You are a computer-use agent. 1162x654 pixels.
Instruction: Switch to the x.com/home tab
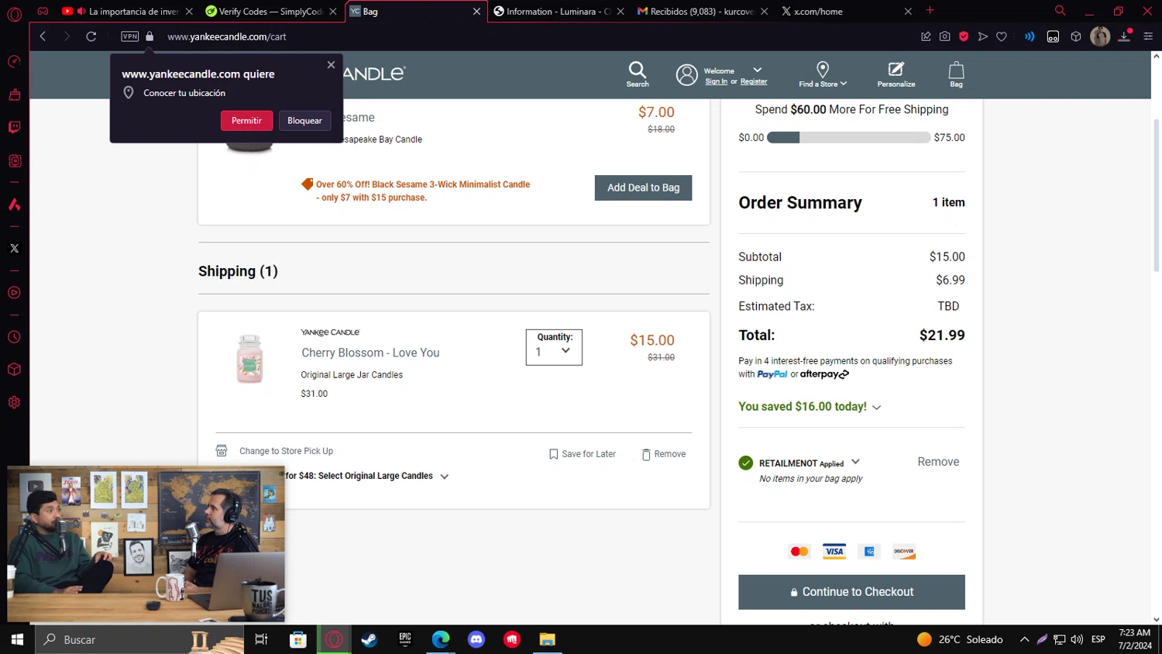pyautogui.click(x=844, y=12)
